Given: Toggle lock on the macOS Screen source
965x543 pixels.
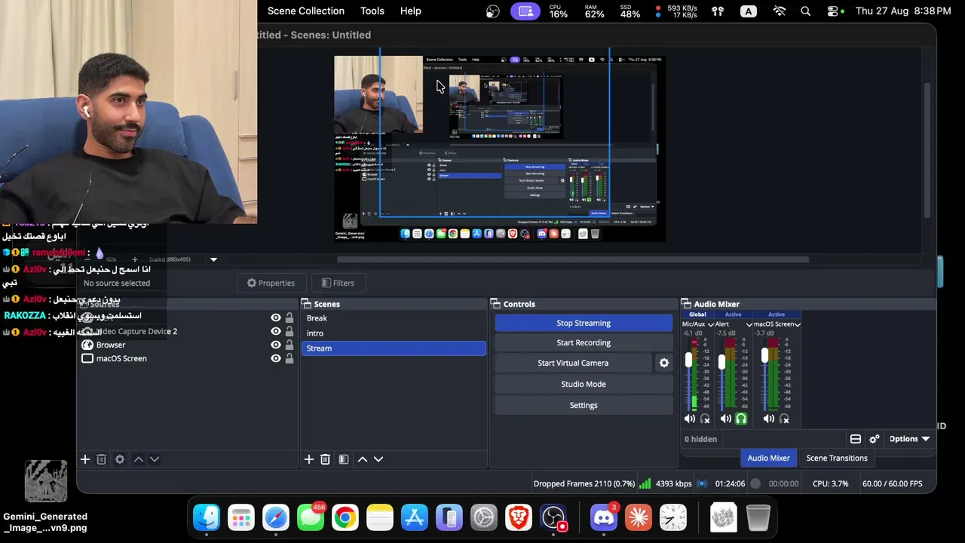Looking at the screenshot, I should (x=289, y=358).
